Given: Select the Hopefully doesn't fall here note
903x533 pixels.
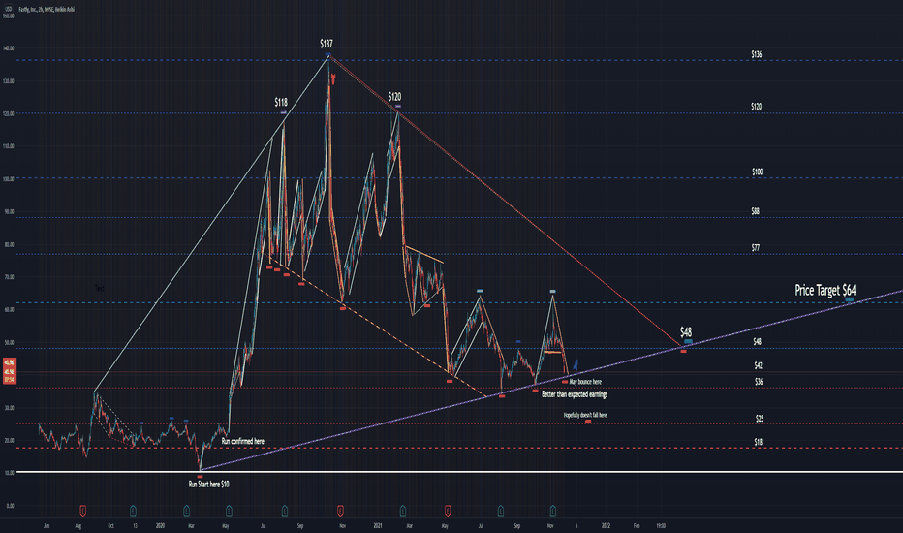Looking at the screenshot, I should 585,415.
